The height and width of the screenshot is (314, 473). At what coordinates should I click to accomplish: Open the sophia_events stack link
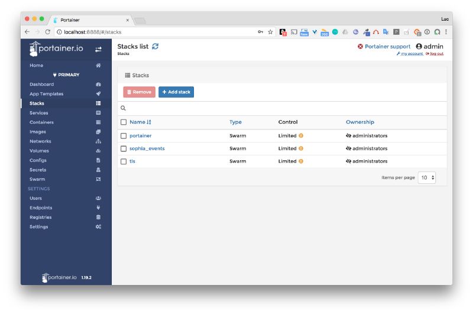coord(147,148)
